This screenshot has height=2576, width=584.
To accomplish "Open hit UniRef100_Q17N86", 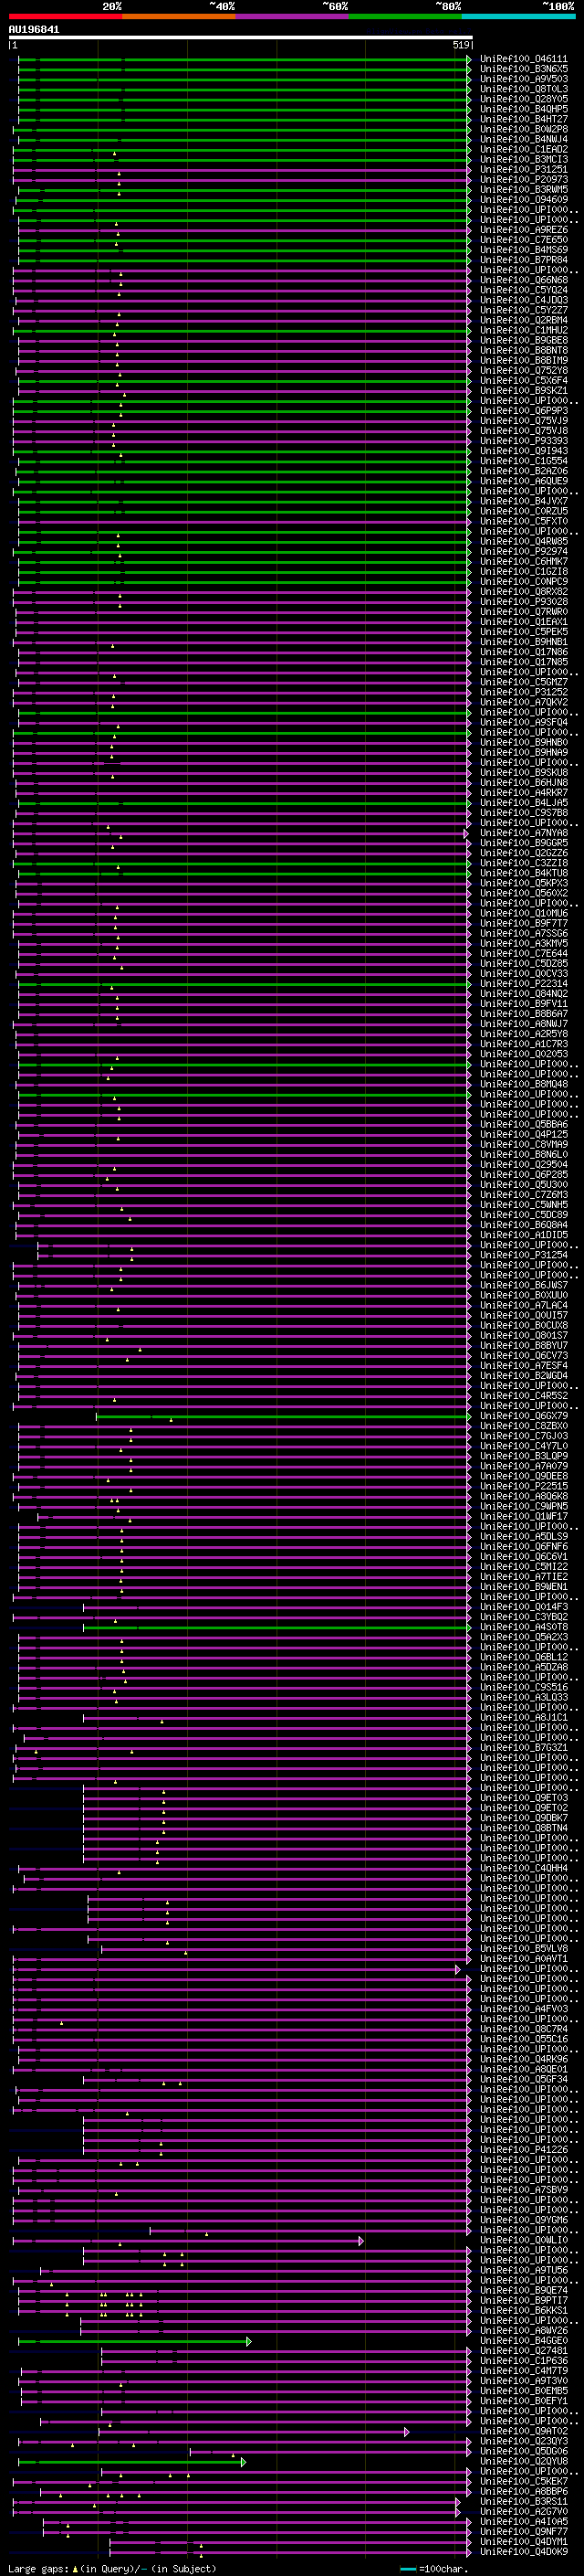I will tap(524, 652).
